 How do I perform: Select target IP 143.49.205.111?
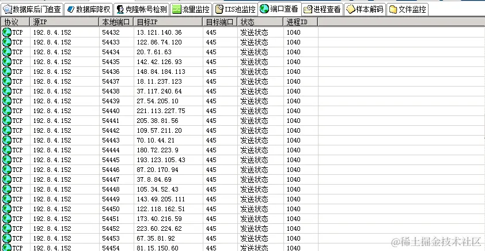tap(161, 199)
